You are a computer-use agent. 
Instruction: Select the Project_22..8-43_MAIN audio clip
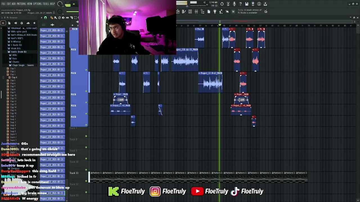coord(210,82)
